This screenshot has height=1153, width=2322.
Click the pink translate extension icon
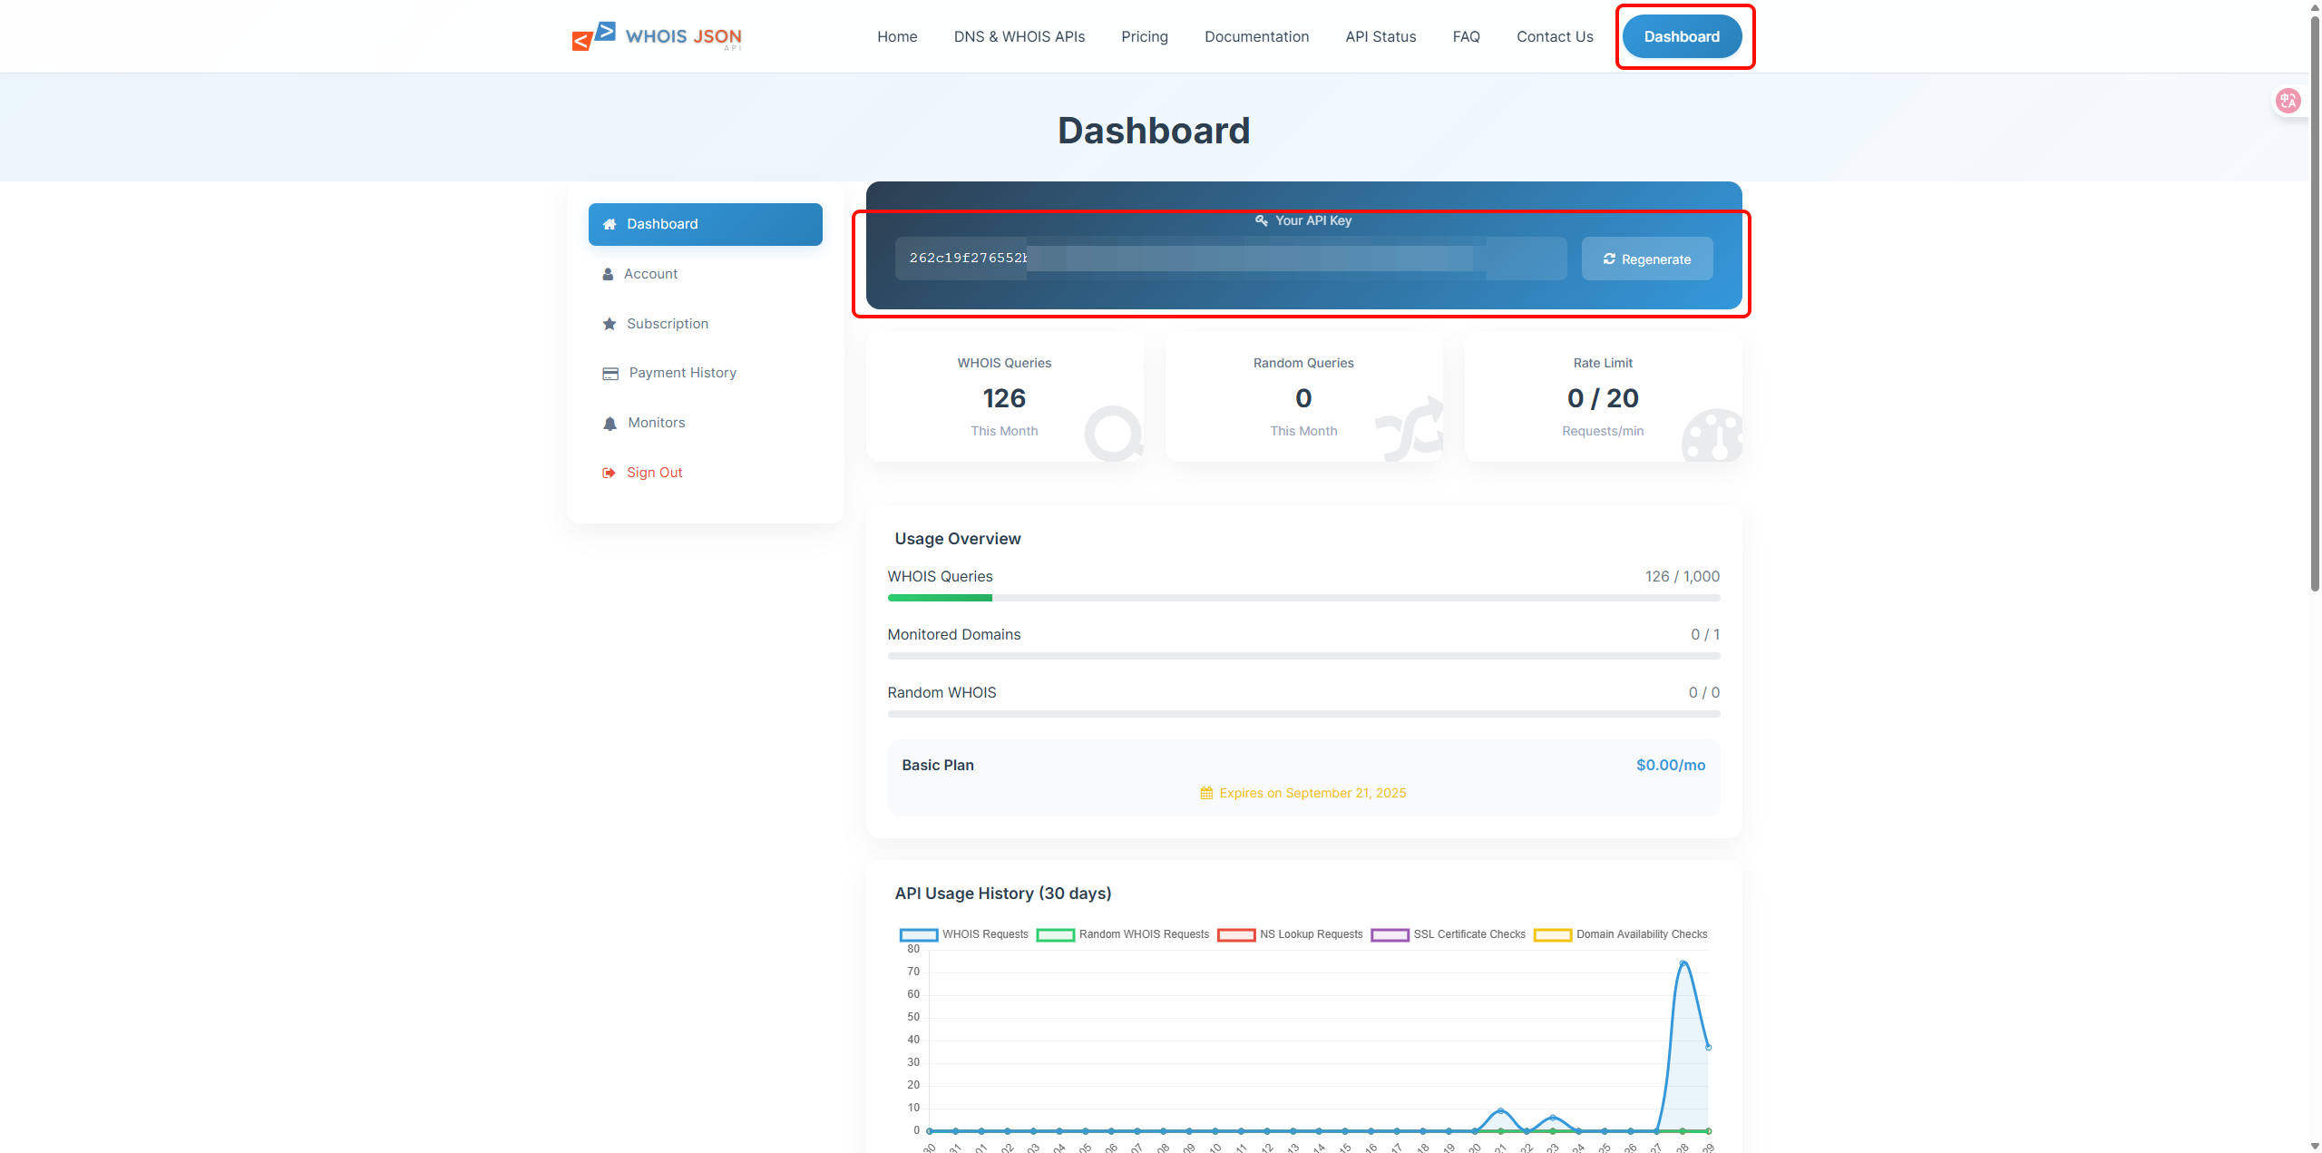coord(2288,101)
